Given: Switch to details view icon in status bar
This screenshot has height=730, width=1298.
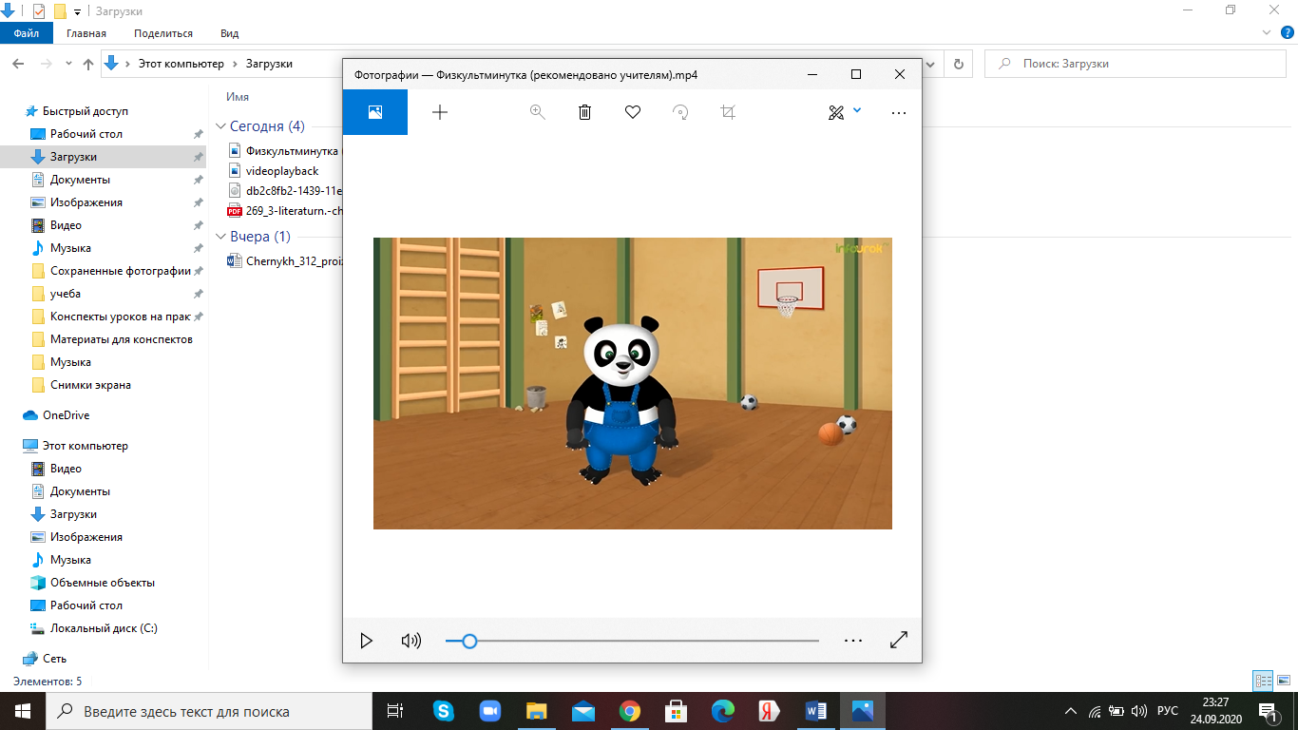Looking at the screenshot, I should point(1263,681).
